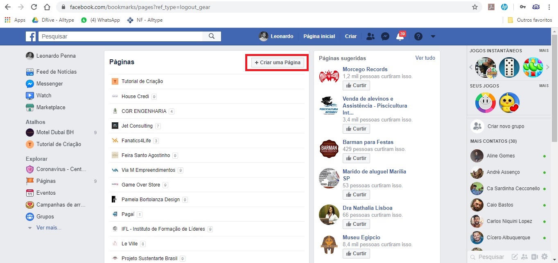Open House Credi page from list
The height and width of the screenshot is (263, 558).
coord(135,97)
